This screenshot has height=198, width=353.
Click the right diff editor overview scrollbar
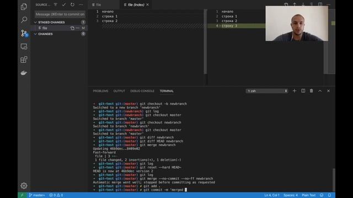pos(333,42)
